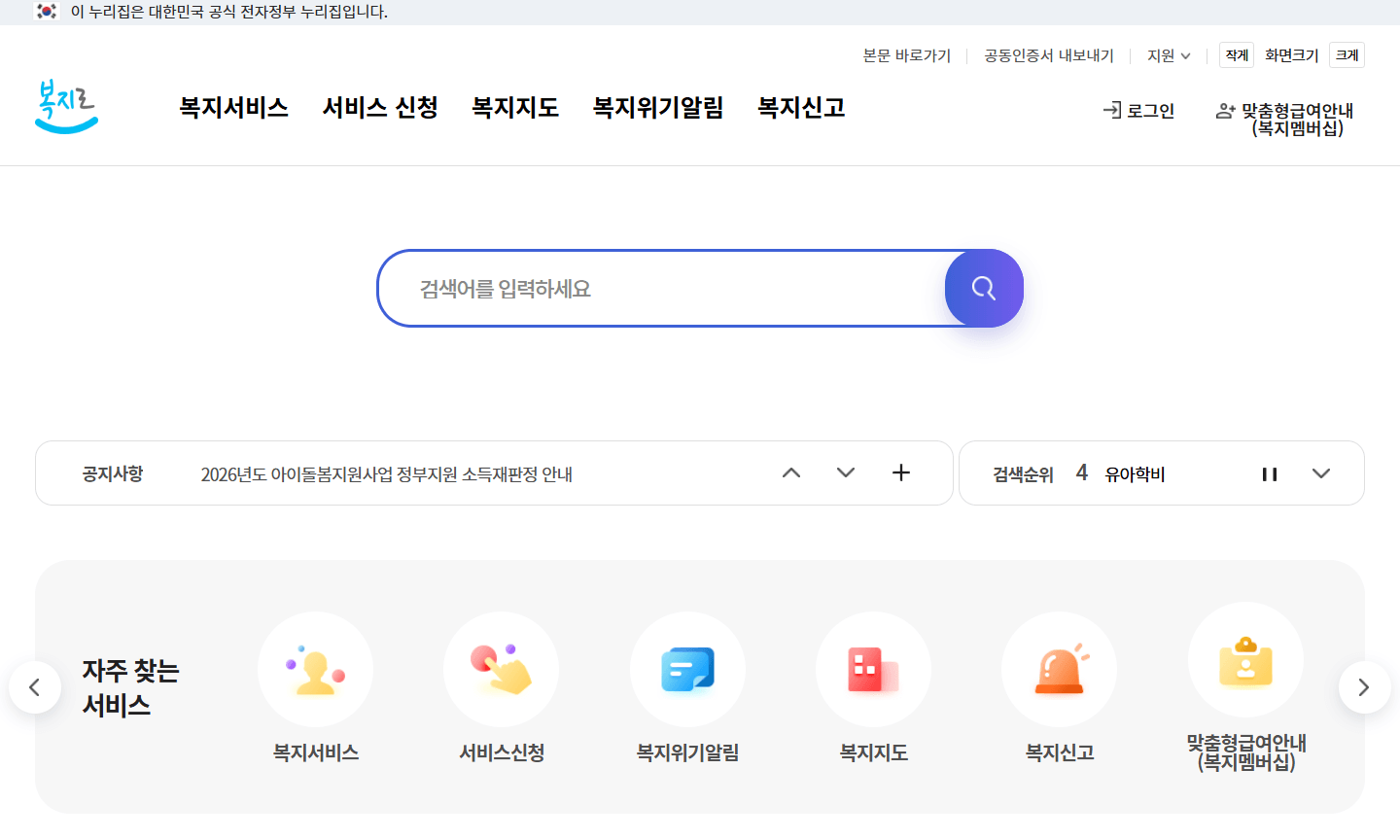The width and height of the screenshot is (1400, 839).
Task: Show next notice with down arrow
Action: pos(845,472)
